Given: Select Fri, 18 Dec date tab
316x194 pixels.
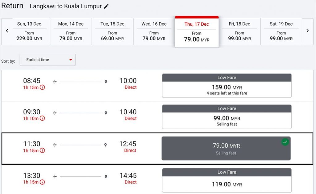Looking at the screenshot, I should (239, 32).
